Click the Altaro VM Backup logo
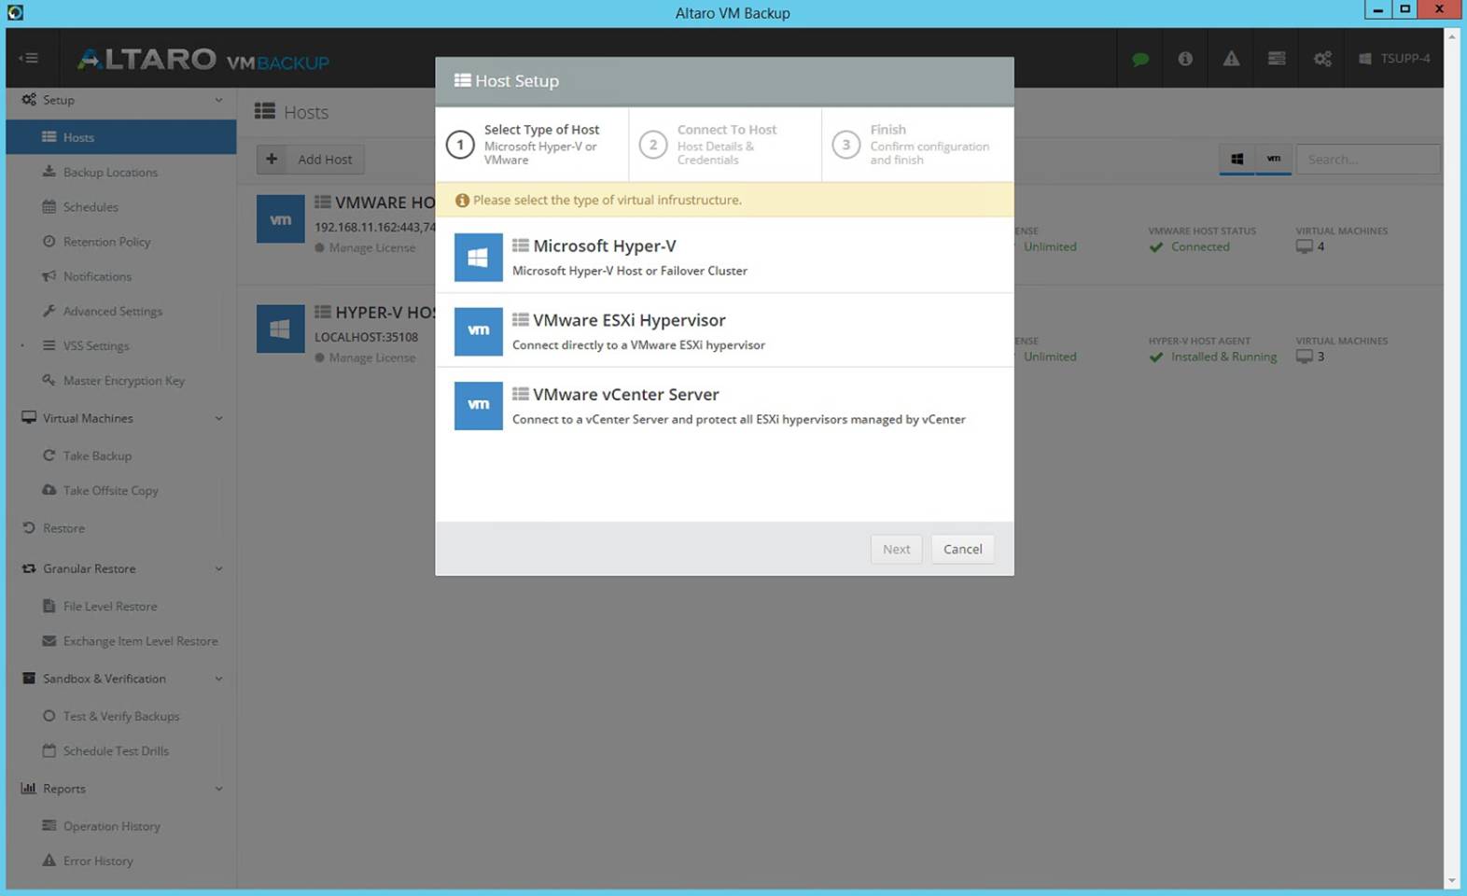 203,60
